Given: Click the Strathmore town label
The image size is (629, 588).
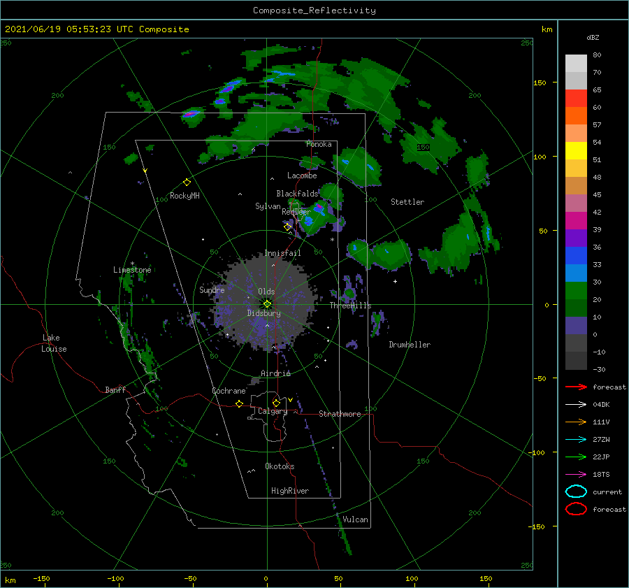Looking at the screenshot, I should tap(340, 414).
